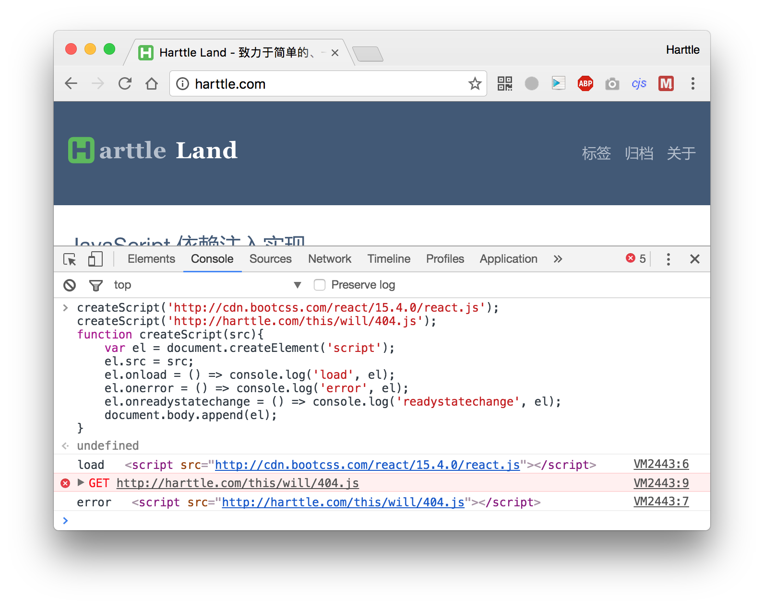Image resolution: width=764 pixels, height=607 pixels.
Task: Open DevTools customize three-dot menu
Action: (x=668, y=259)
